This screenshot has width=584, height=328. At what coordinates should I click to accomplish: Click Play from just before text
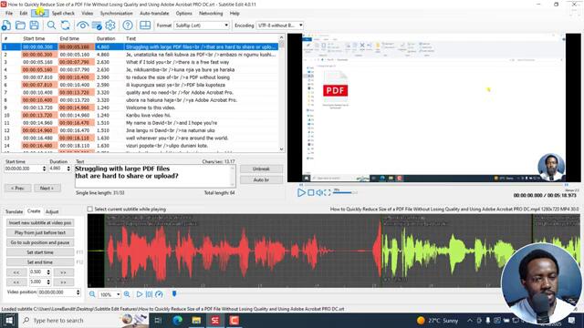pos(40,232)
